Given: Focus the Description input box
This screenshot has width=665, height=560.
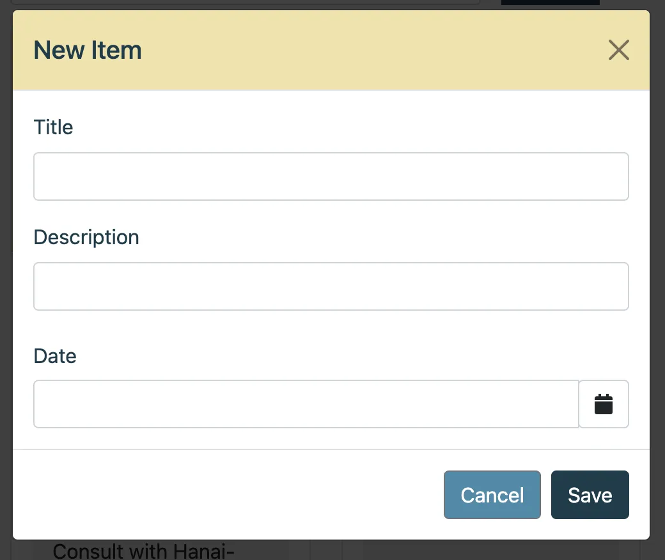Looking at the screenshot, I should click(331, 286).
